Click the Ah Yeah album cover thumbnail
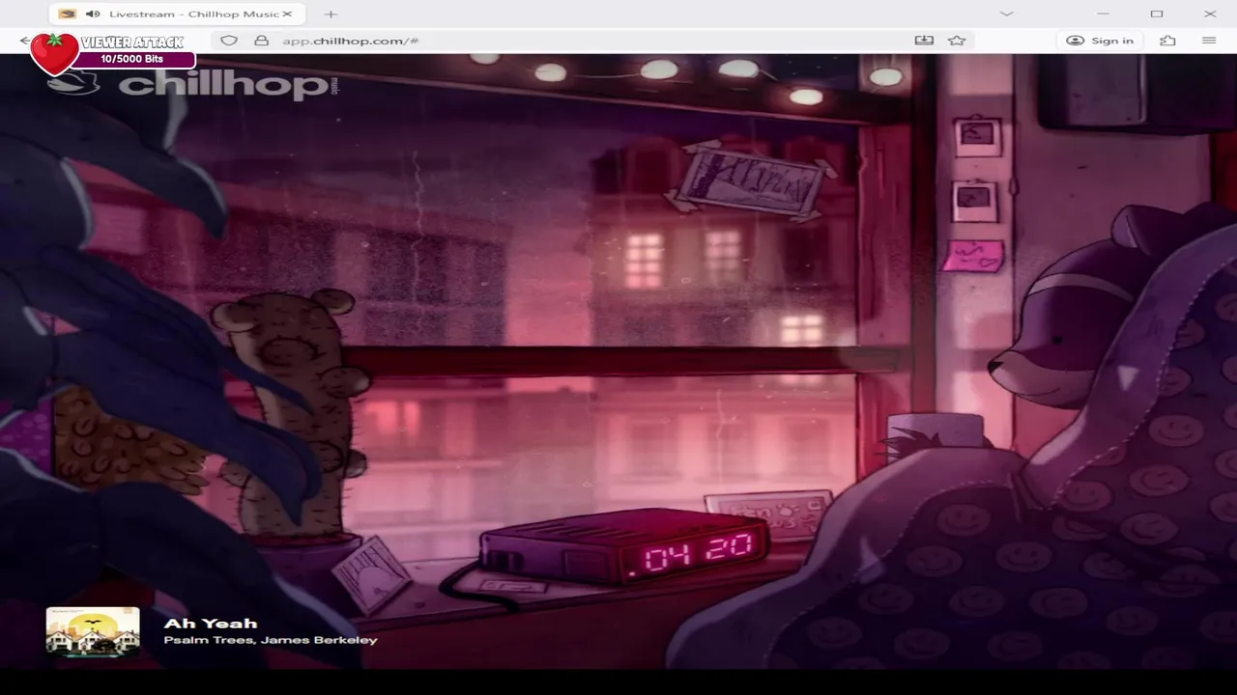 [x=93, y=631]
